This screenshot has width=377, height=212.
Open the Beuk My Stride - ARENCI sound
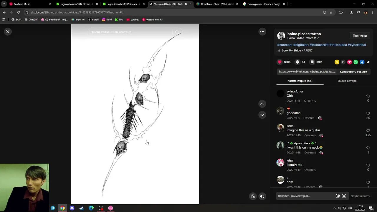click(297, 50)
